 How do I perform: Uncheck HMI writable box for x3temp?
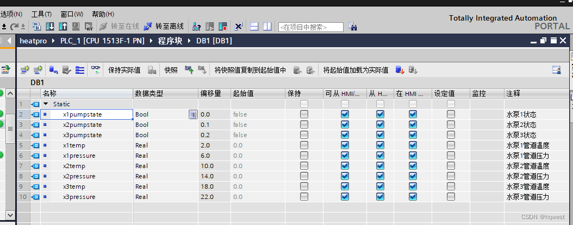coord(380,187)
